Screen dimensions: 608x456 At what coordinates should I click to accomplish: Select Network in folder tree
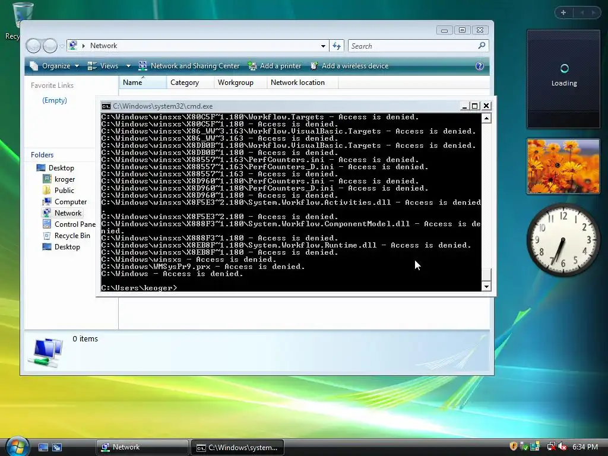[x=62, y=213]
